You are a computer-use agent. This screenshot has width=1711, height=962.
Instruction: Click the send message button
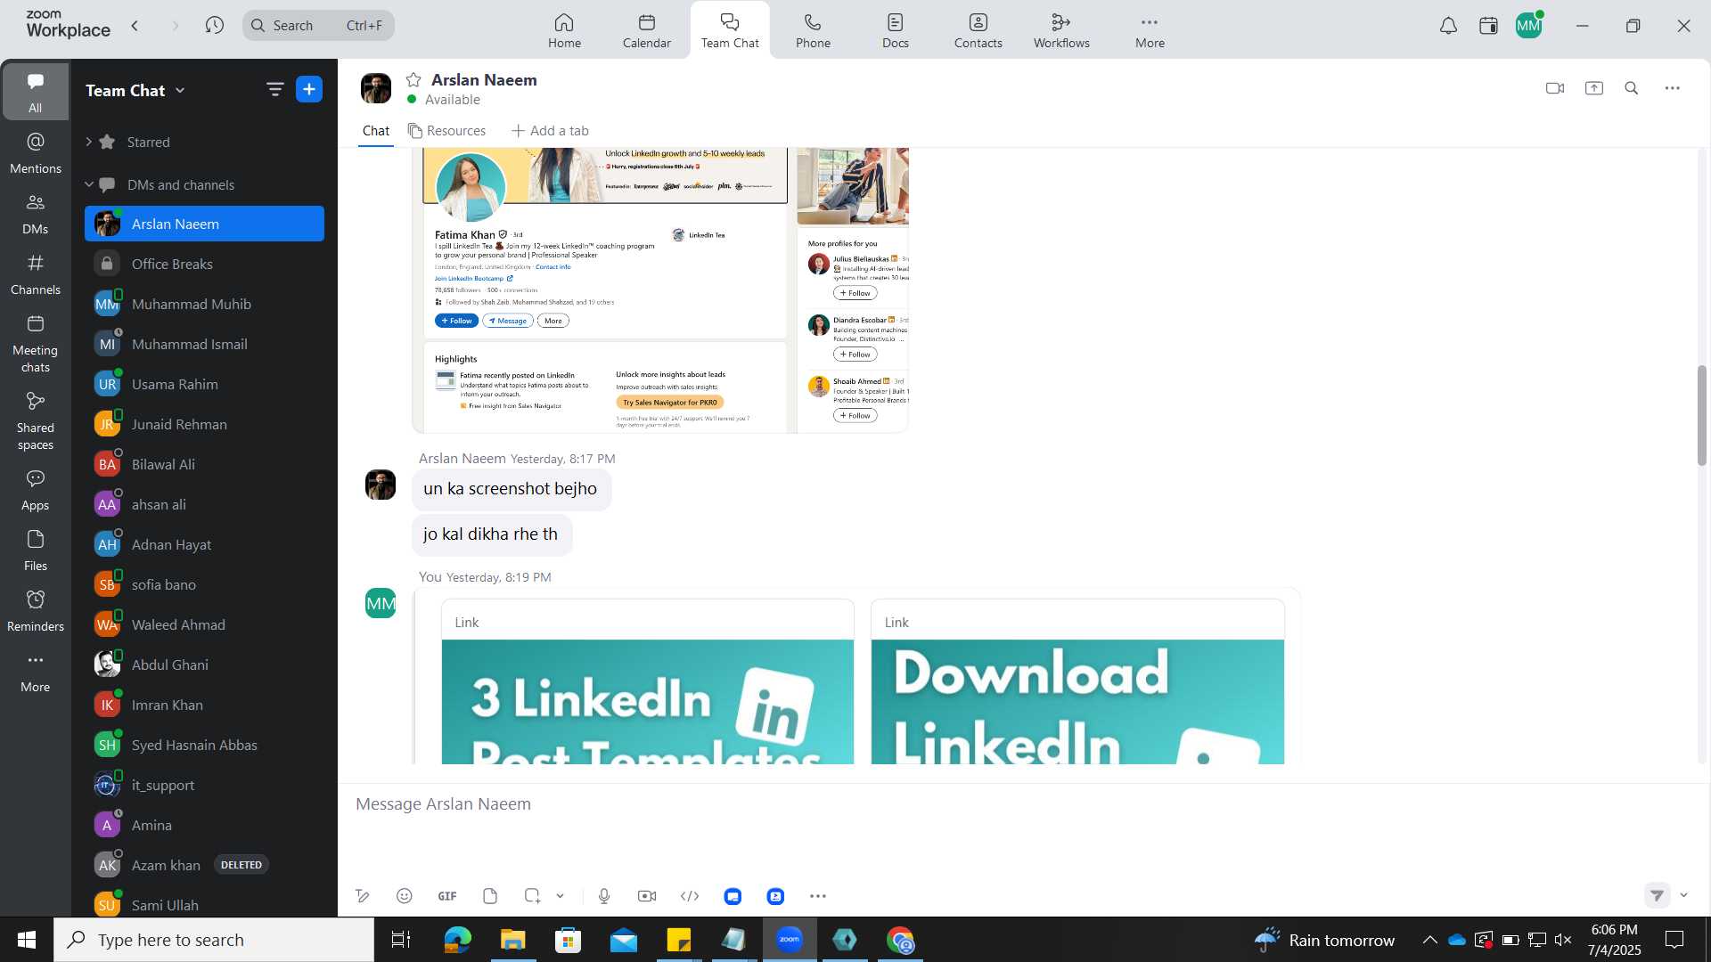click(x=1657, y=895)
